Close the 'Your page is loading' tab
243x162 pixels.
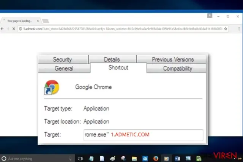click(x=38, y=21)
